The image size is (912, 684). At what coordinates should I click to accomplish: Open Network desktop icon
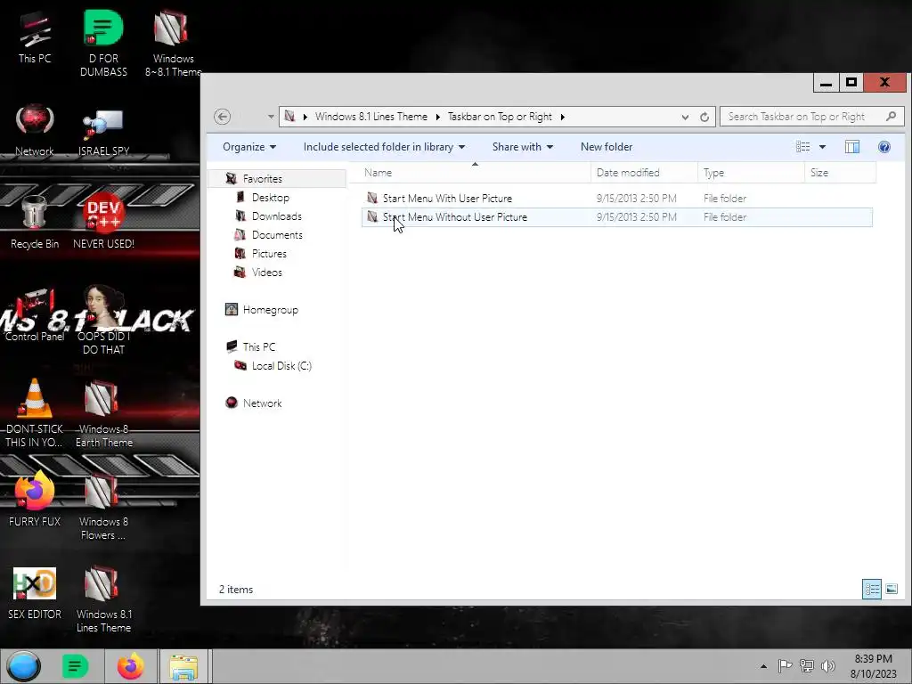pos(35,129)
